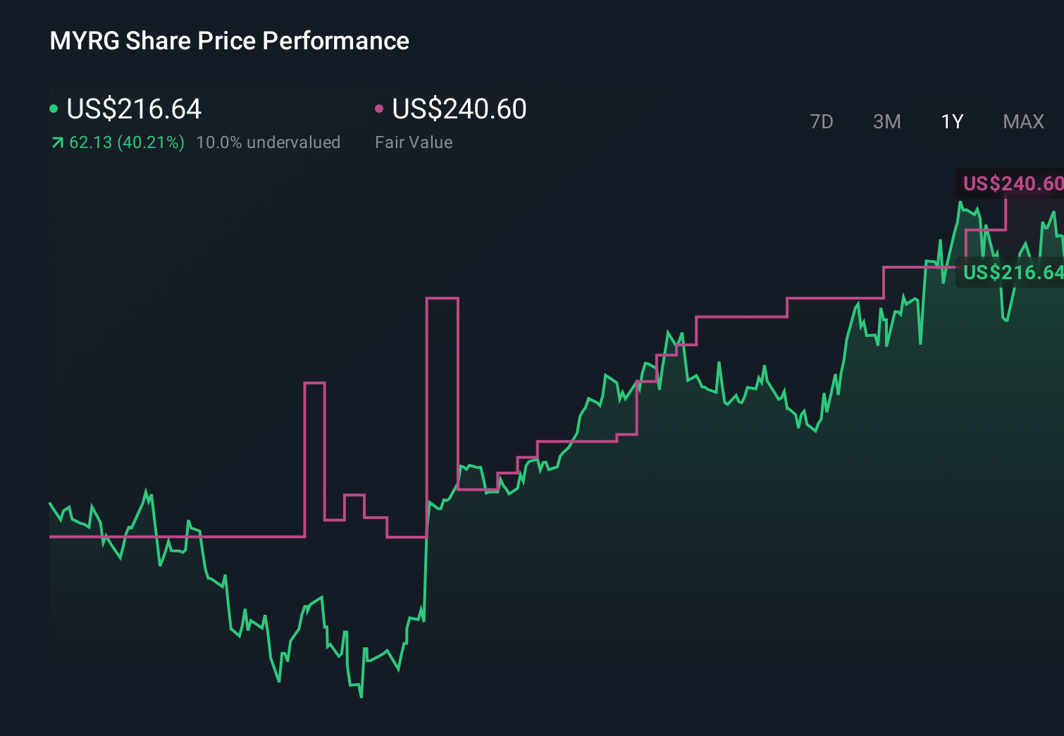Switch to the 7D time range
Screen dimensions: 1064x736
(x=822, y=121)
